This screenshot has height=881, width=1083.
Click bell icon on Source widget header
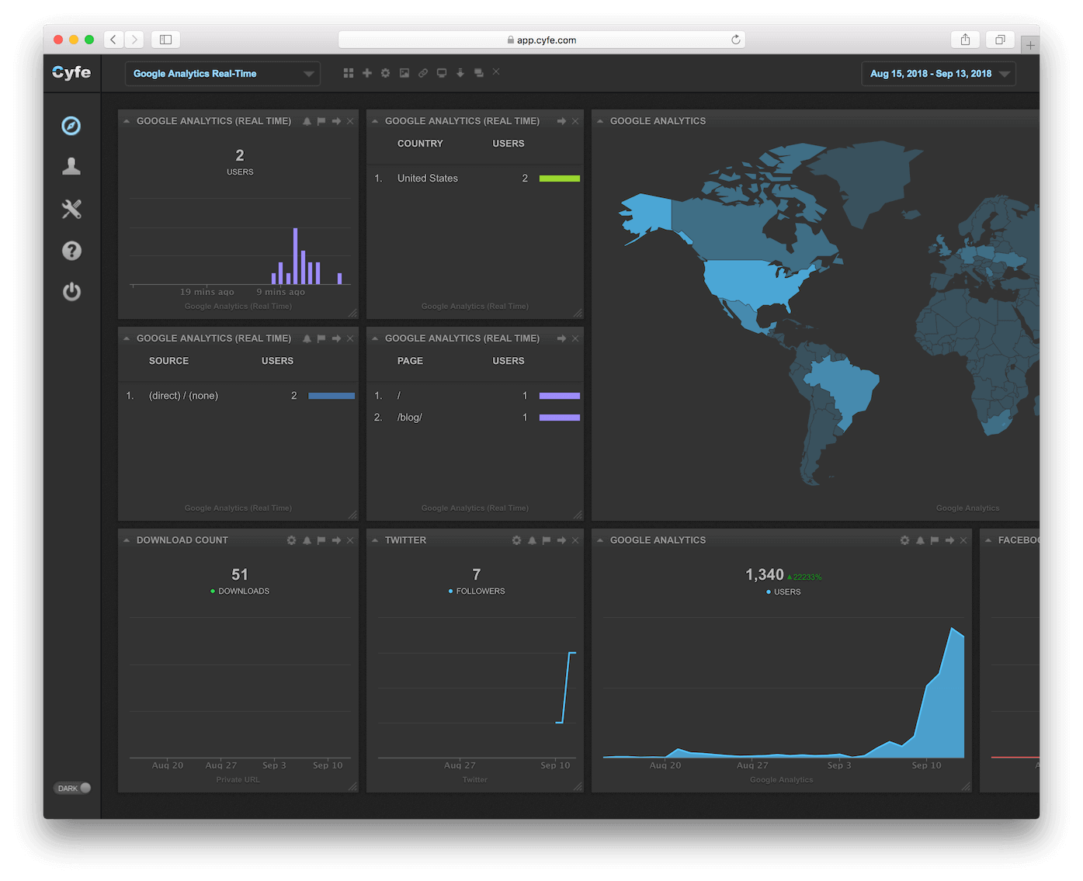point(307,338)
